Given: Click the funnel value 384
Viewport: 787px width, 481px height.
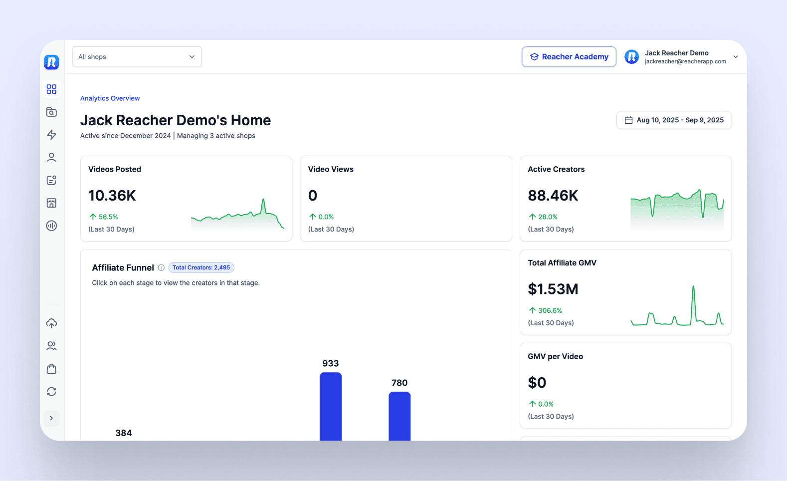Looking at the screenshot, I should (x=124, y=433).
